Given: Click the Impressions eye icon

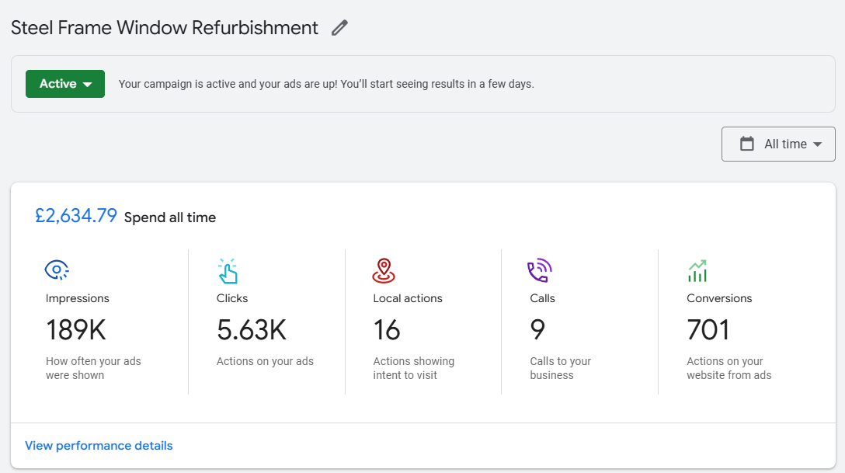Looking at the screenshot, I should tap(57, 270).
